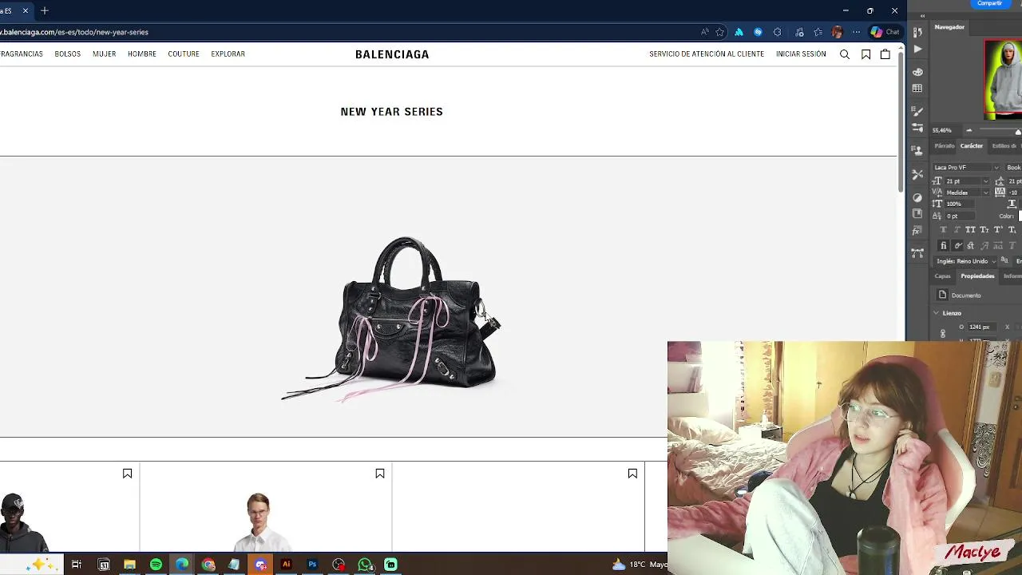Open the Photoshop Brushes panel icon
The width and height of the screenshot is (1022, 575).
click(917, 112)
